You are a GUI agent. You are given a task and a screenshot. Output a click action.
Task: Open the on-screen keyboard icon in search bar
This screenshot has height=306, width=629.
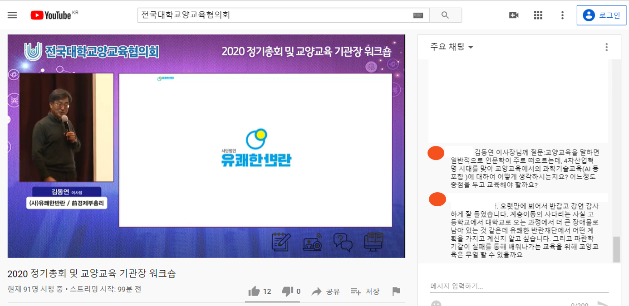(418, 15)
